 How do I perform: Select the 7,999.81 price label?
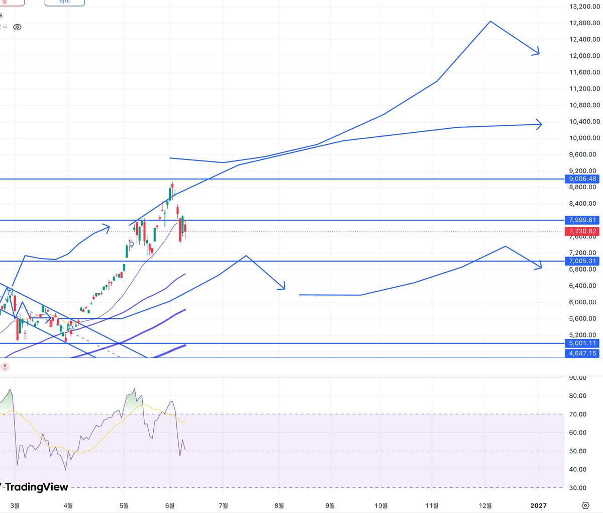pyautogui.click(x=583, y=220)
